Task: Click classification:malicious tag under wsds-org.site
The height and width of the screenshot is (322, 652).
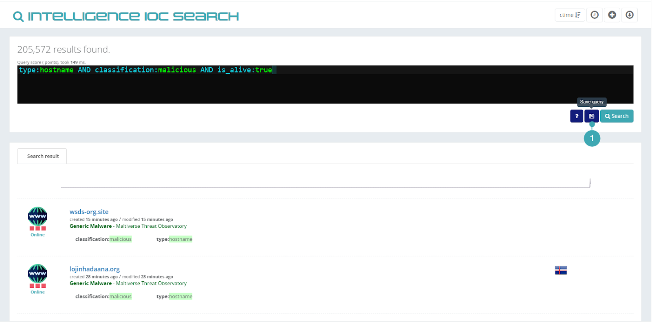Action: [x=104, y=239]
